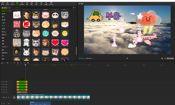The image size is (175, 105).
Task: Lock the topmost sticker track
Action: pyautogui.click(x=4, y=82)
